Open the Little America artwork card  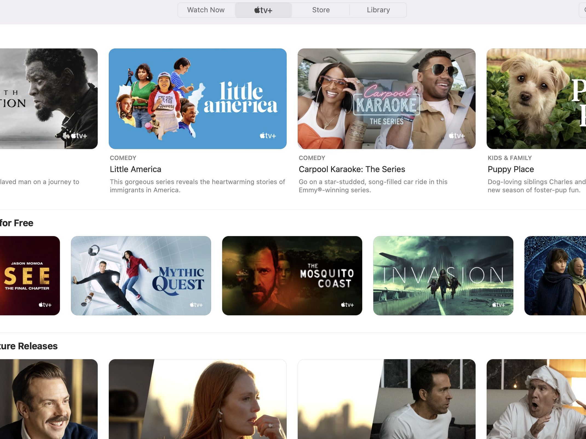click(198, 99)
